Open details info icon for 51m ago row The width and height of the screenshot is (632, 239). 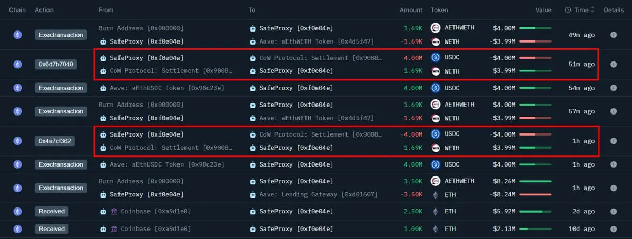614,64
